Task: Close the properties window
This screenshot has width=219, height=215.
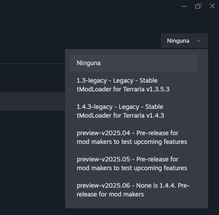Action: tap(212, 6)
